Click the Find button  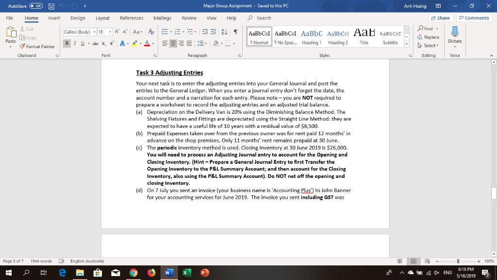(x=425, y=29)
